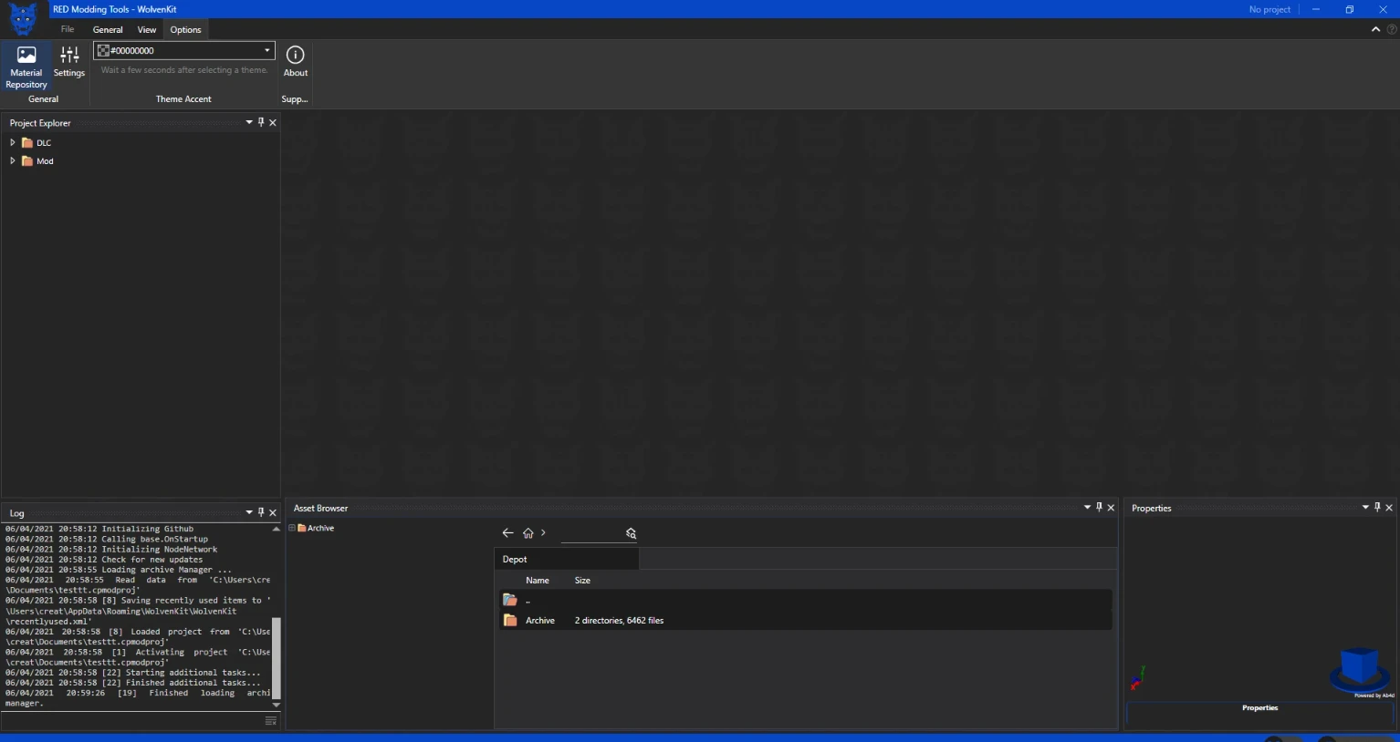Select the Archive folder in Depot list
This screenshot has width=1400, height=742.
coord(805,620)
